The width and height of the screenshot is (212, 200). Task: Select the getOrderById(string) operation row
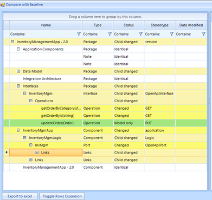(x=105, y=116)
